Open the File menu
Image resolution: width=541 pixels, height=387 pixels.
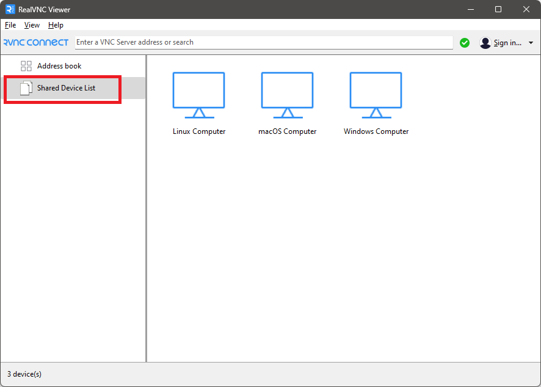(10, 25)
